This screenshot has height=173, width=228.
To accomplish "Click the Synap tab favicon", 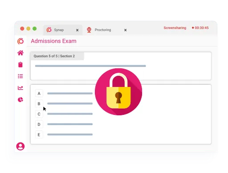I will [x=49, y=30].
